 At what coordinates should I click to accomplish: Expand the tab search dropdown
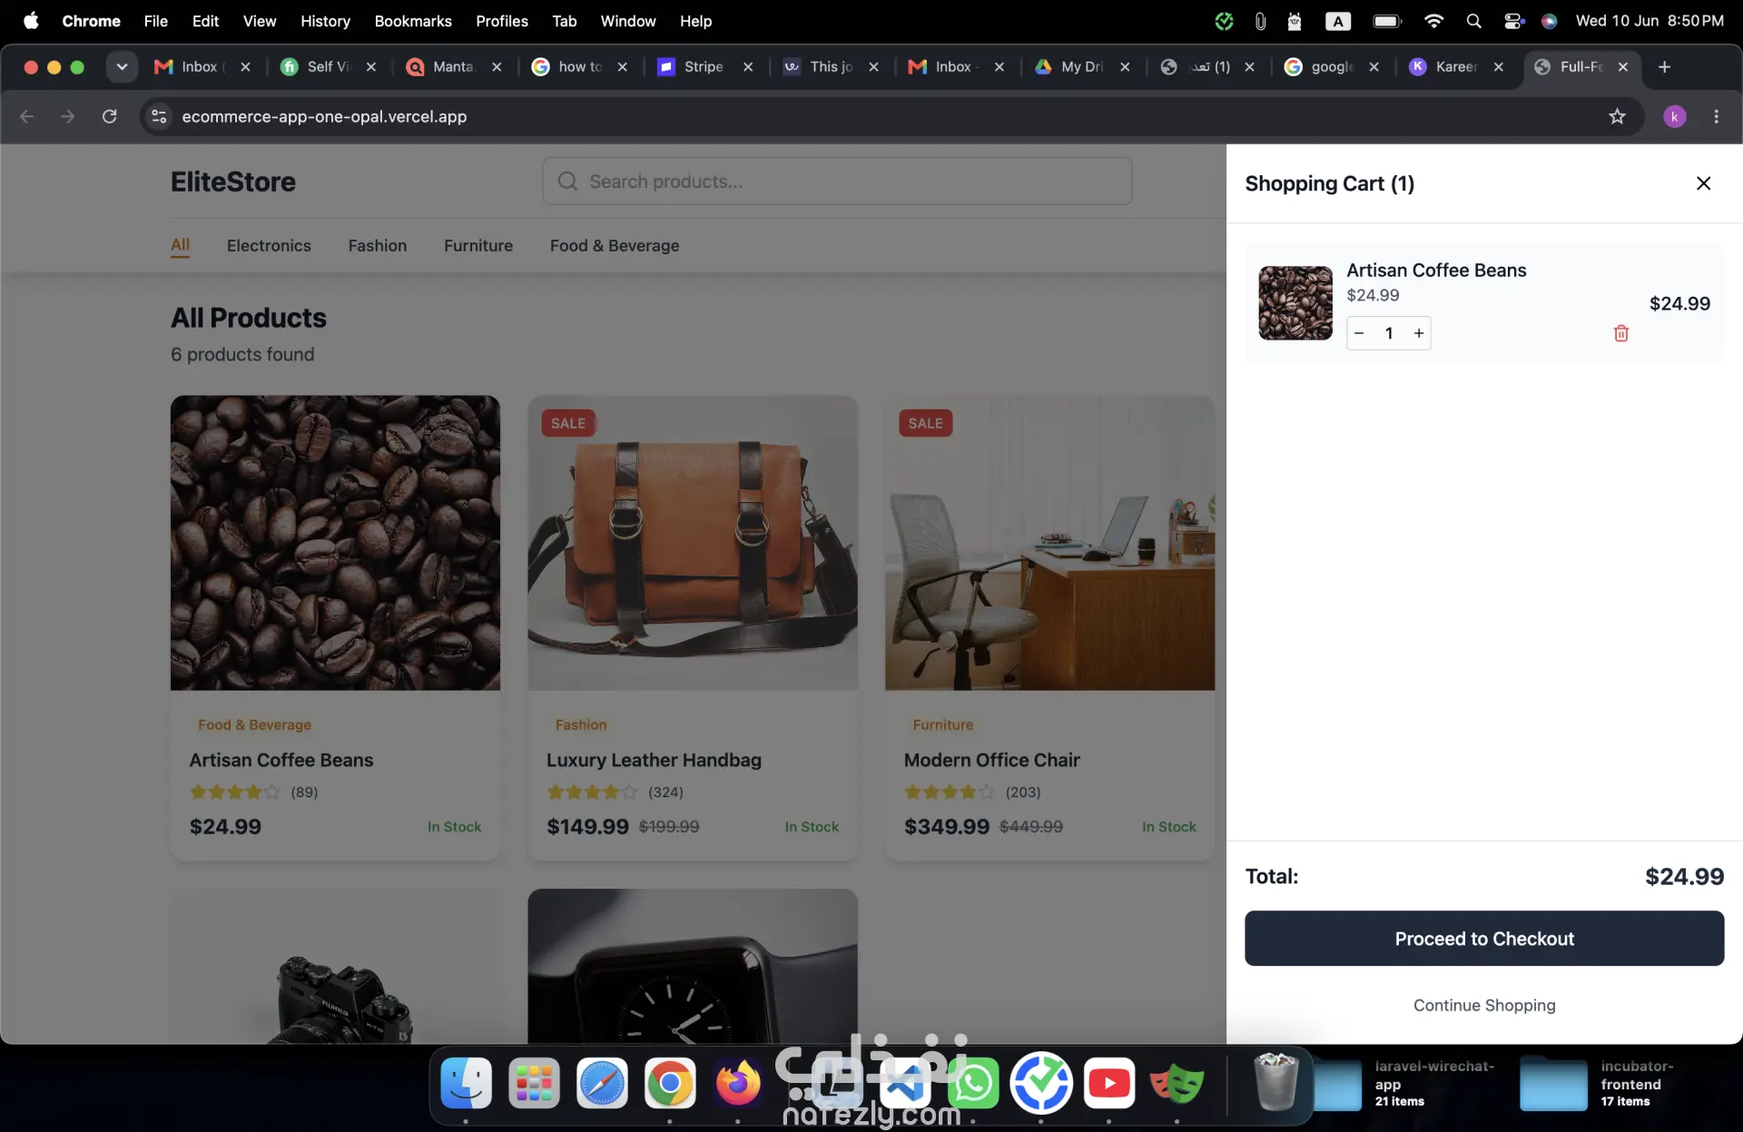pos(122,66)
